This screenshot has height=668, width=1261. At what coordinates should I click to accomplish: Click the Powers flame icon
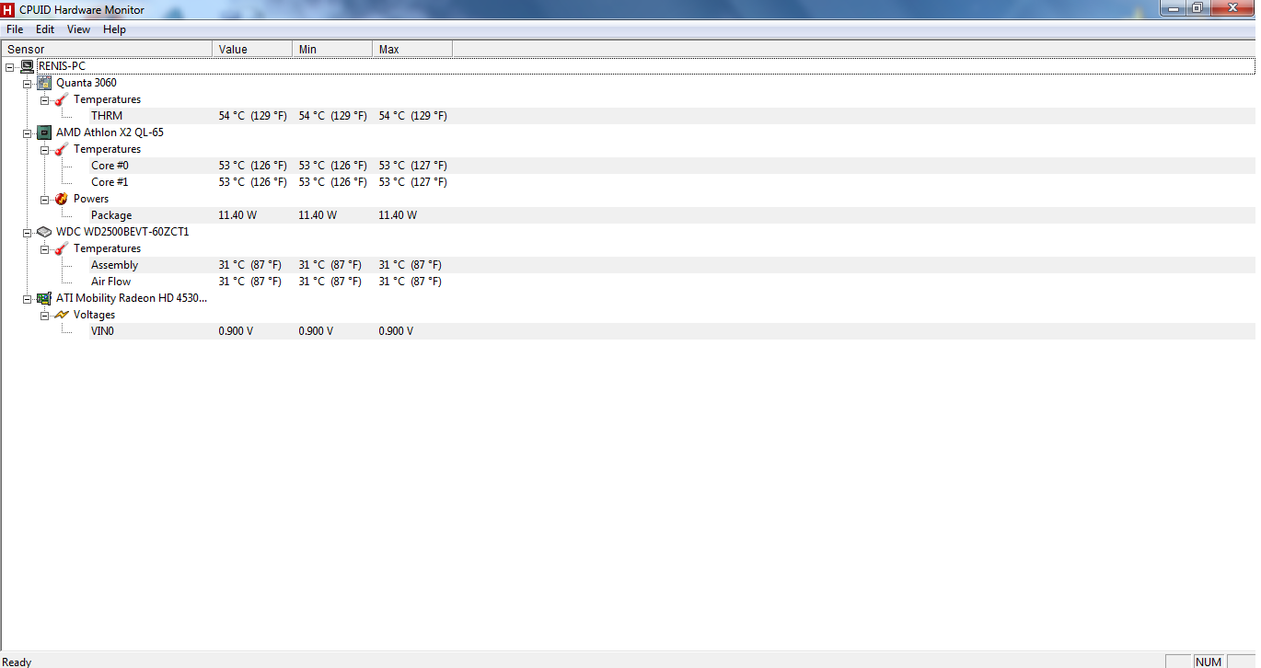(x=62, y=199)
